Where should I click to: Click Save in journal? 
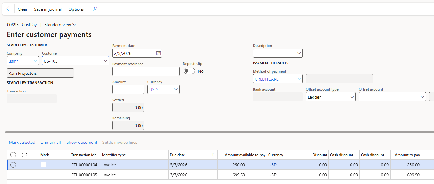click(x=48, y=9)
